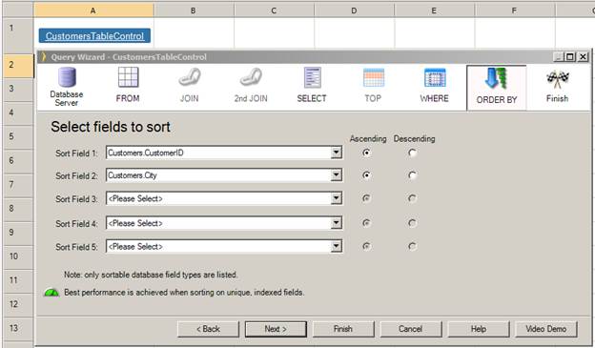Select Ascending radio for Sort Field 1
Viewport: 595px width, 348px height.
(x=366, y=153)
